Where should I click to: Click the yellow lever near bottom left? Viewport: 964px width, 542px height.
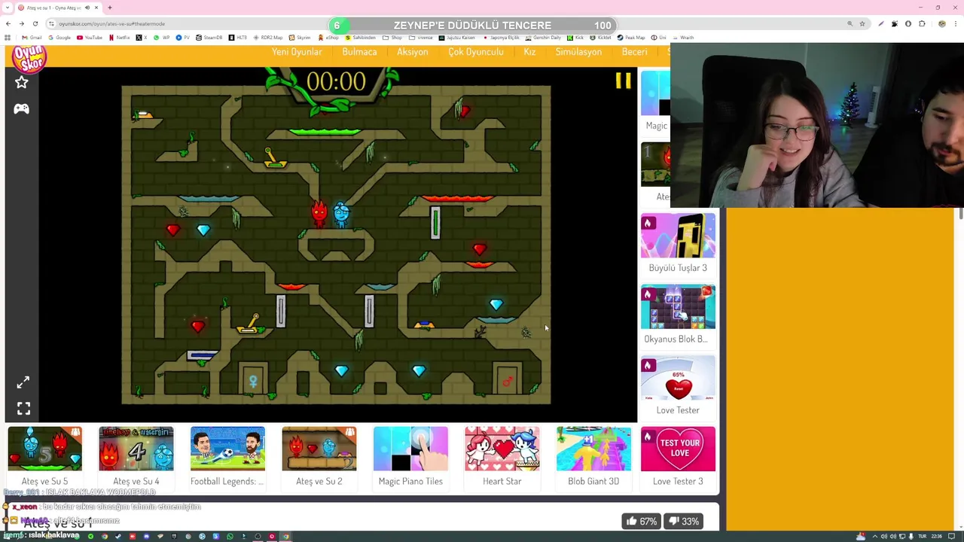point(250,324)
